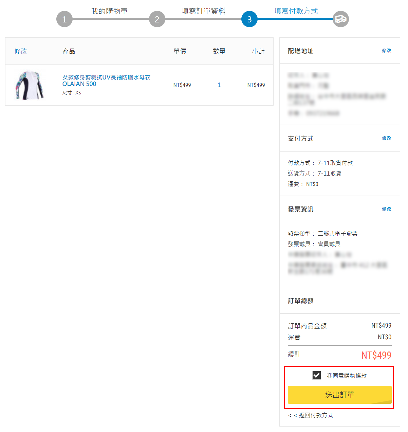Edit the 發票資訊 section via 修改
408x432 pixels.
pyautogui.click(x=387, y=209)
